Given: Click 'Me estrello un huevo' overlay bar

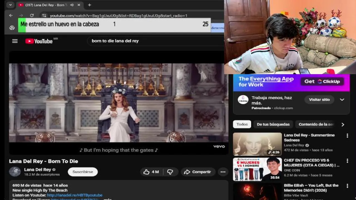Looking at the screenshot, I should tap(114, 25).
